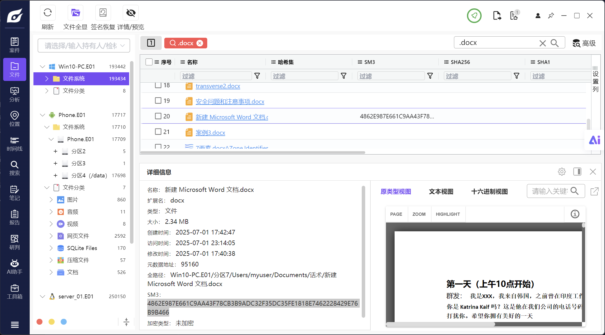Open the 时间线 timeline sidebar section
This screenshot has height=335, width=605.
[x=15, y=144]
